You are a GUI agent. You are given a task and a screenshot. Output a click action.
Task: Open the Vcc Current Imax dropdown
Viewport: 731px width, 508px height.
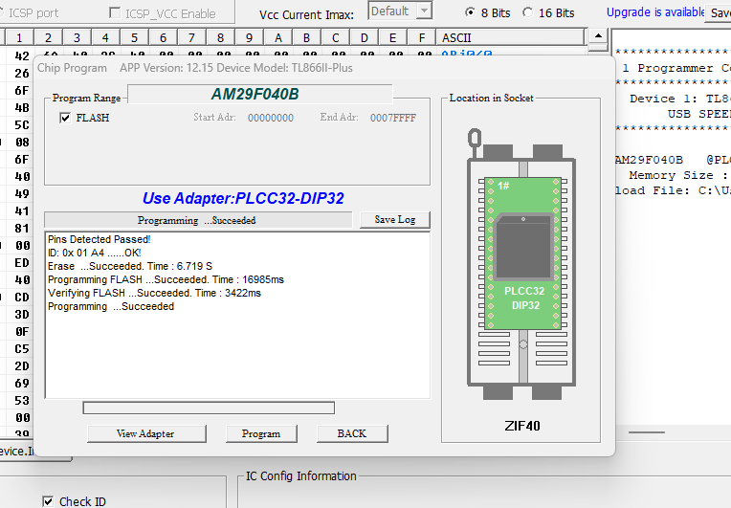(x=424, y=11)
